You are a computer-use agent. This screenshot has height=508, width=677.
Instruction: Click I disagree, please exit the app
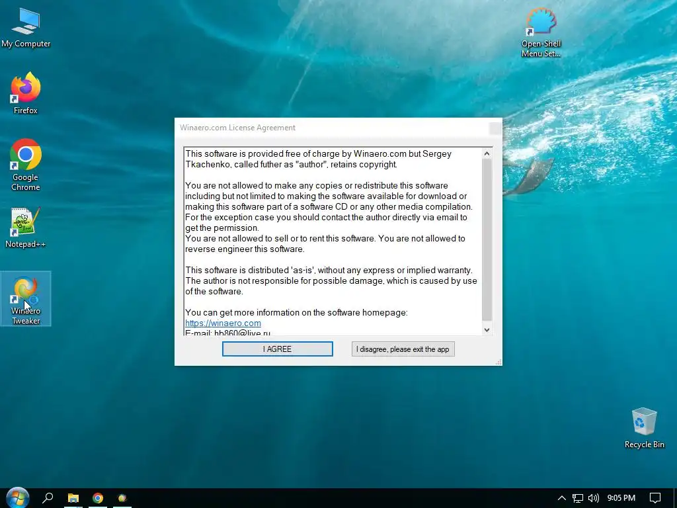point(403,349)
